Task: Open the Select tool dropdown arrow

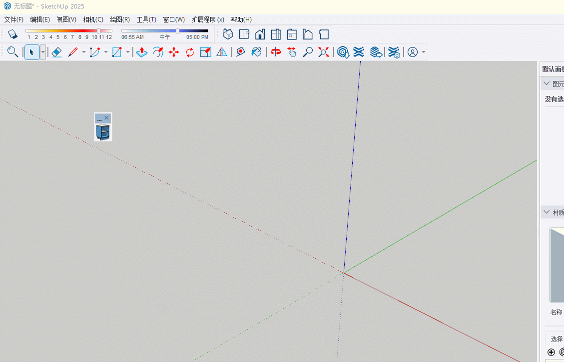Action: (43, 52)
